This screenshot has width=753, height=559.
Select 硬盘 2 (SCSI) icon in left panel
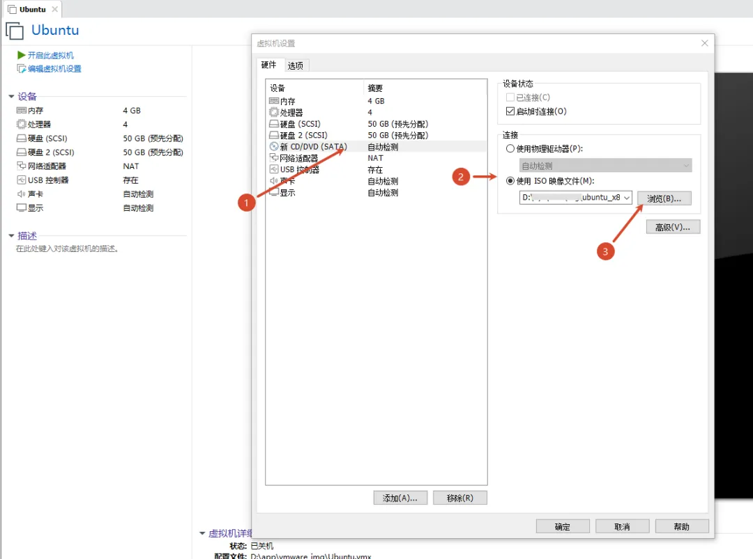[x=21, y=152]
